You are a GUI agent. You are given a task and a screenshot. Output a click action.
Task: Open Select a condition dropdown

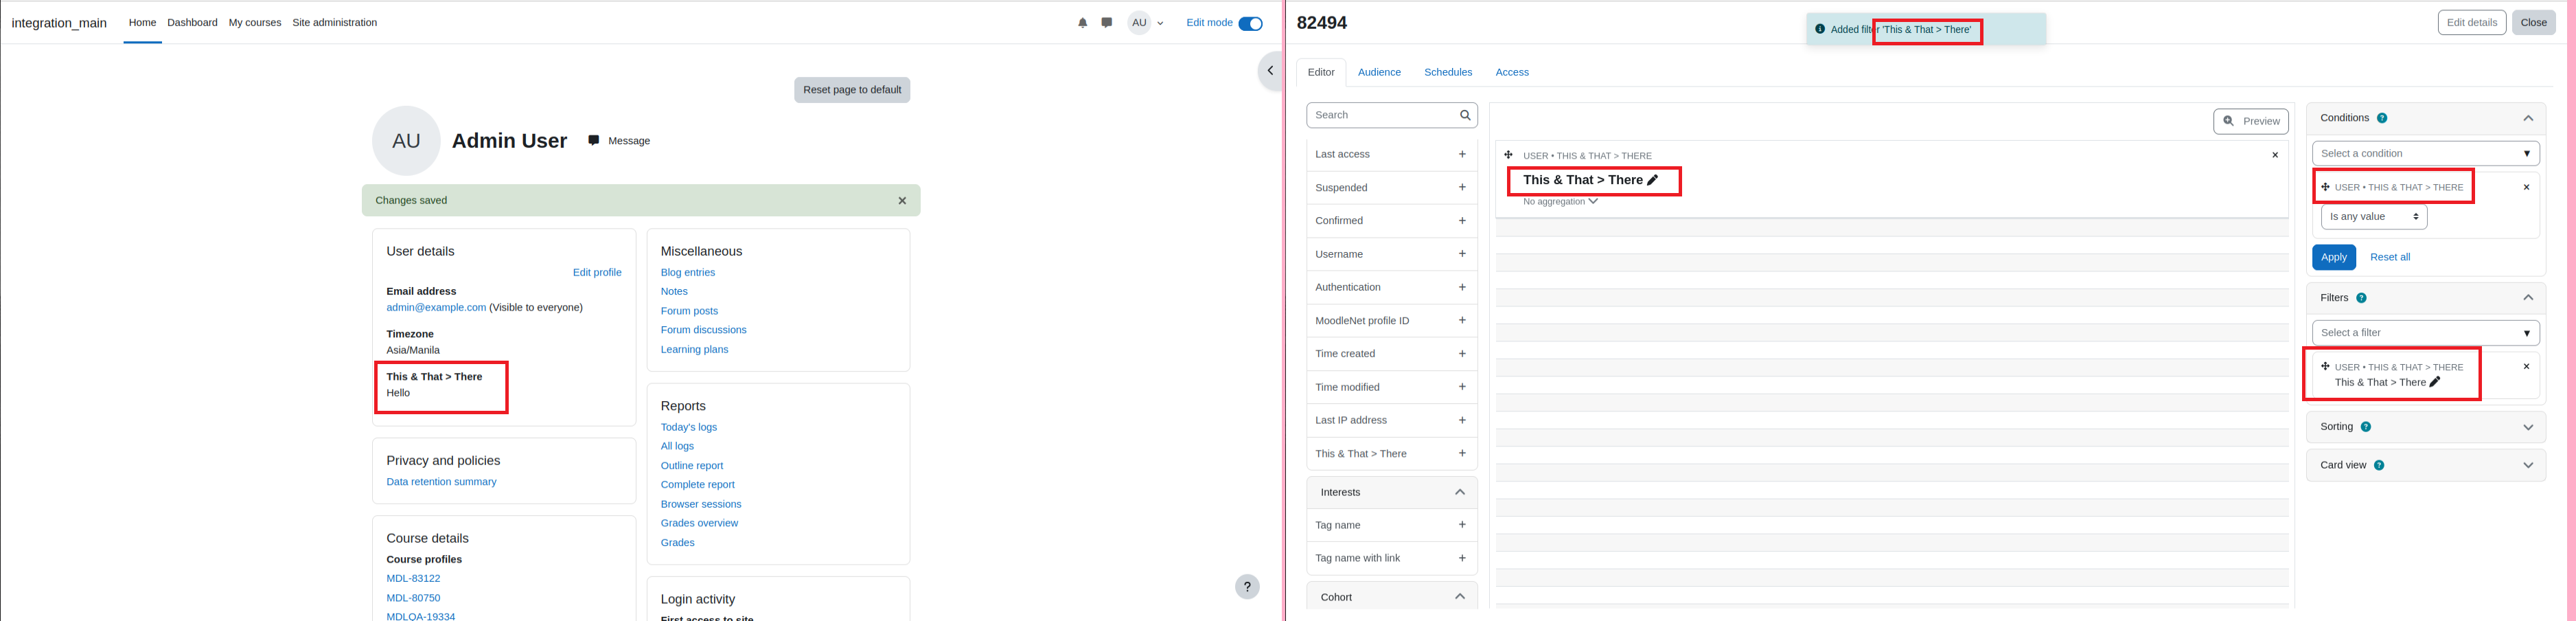click(x=2425, y=154)
